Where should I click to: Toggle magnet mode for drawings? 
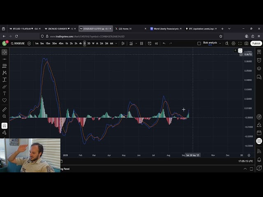(5, 126)
